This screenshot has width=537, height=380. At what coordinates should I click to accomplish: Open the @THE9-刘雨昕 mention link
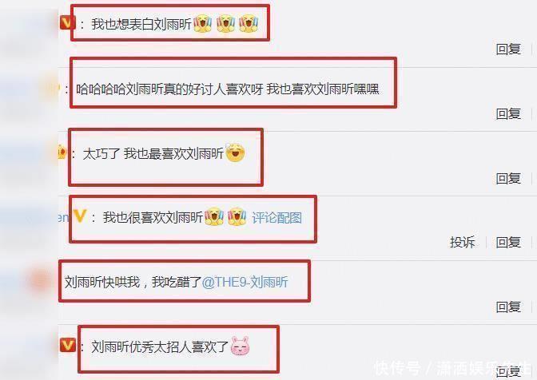[x=245, y=282]
